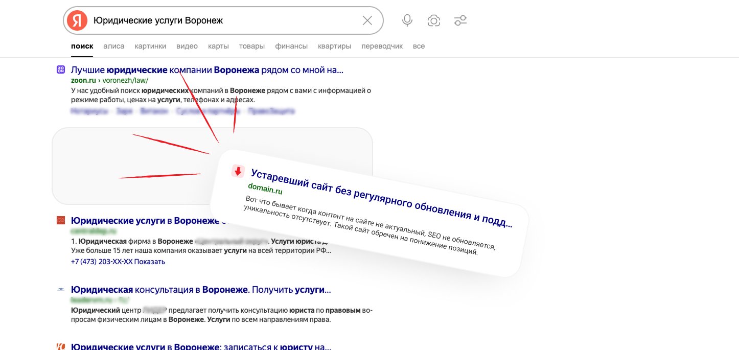Click the domain.ru link on card

click(265, 188)
